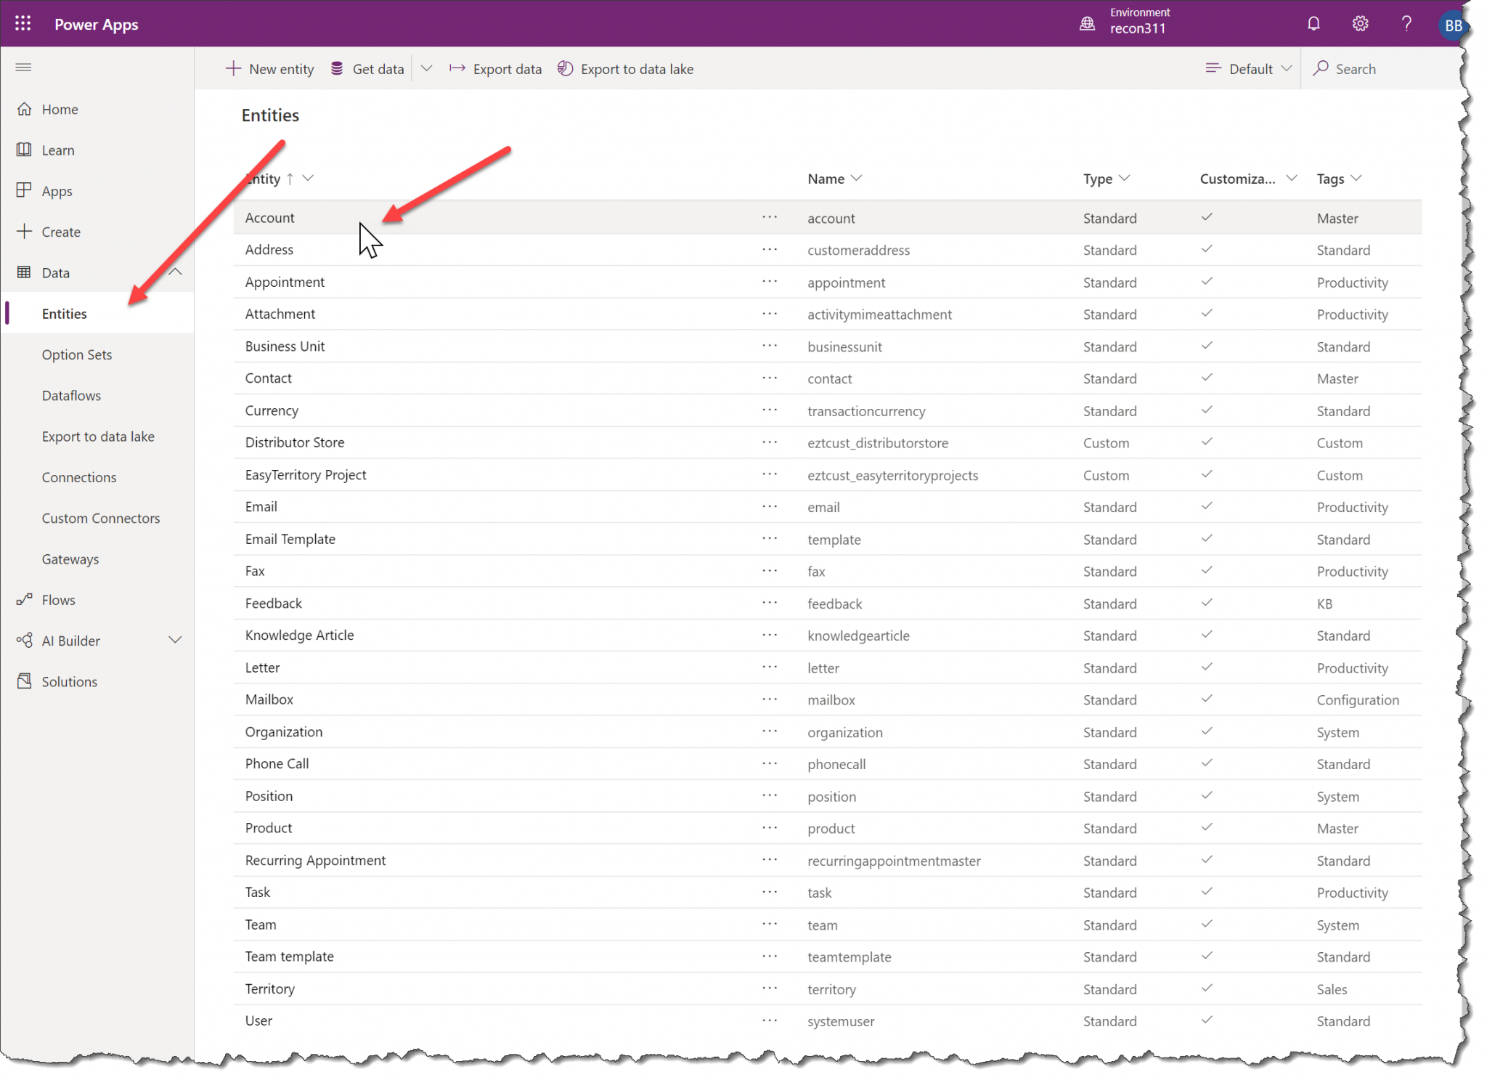
Task: Toggle the Customizable checkmark for Account
Action: [1206, 216]
